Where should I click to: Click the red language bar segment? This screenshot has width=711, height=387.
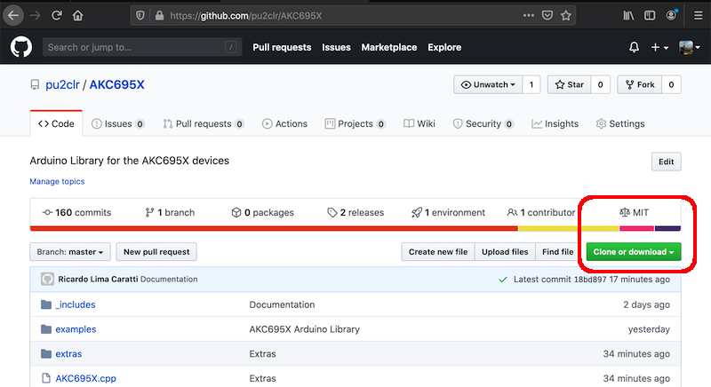coord(274,229)
